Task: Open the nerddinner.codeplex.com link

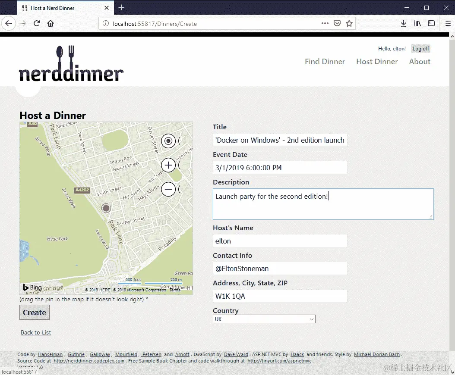Action: coord(89,361)
